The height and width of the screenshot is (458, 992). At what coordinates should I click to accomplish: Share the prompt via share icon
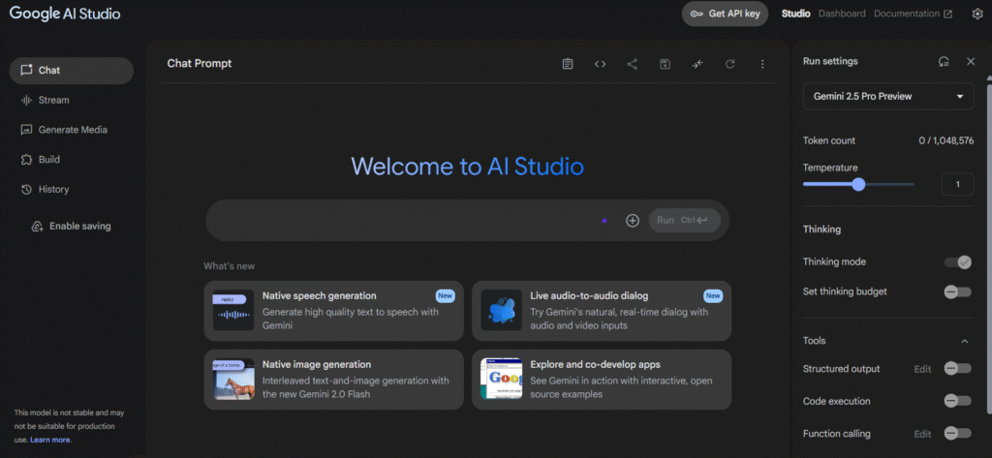click(632, 64)
